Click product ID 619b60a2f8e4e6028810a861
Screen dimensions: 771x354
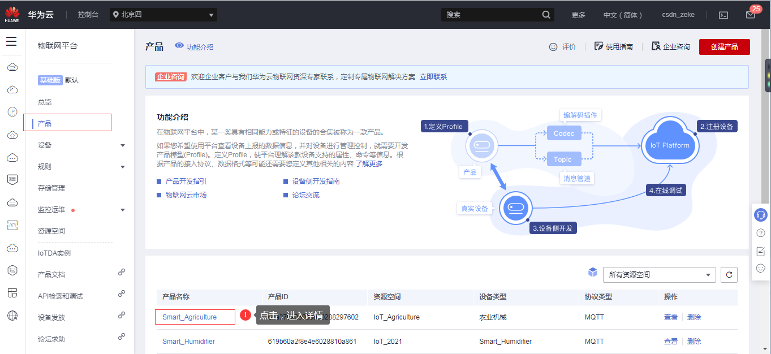pos(312,342)
